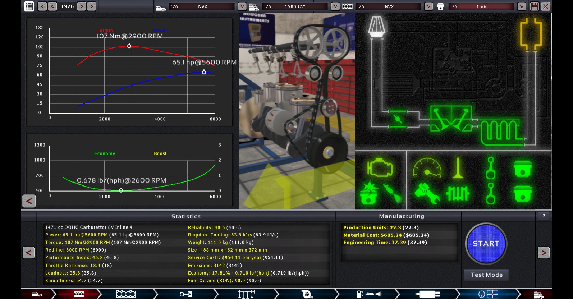Open the engine family tab in bottom bar

coord(78,294)
